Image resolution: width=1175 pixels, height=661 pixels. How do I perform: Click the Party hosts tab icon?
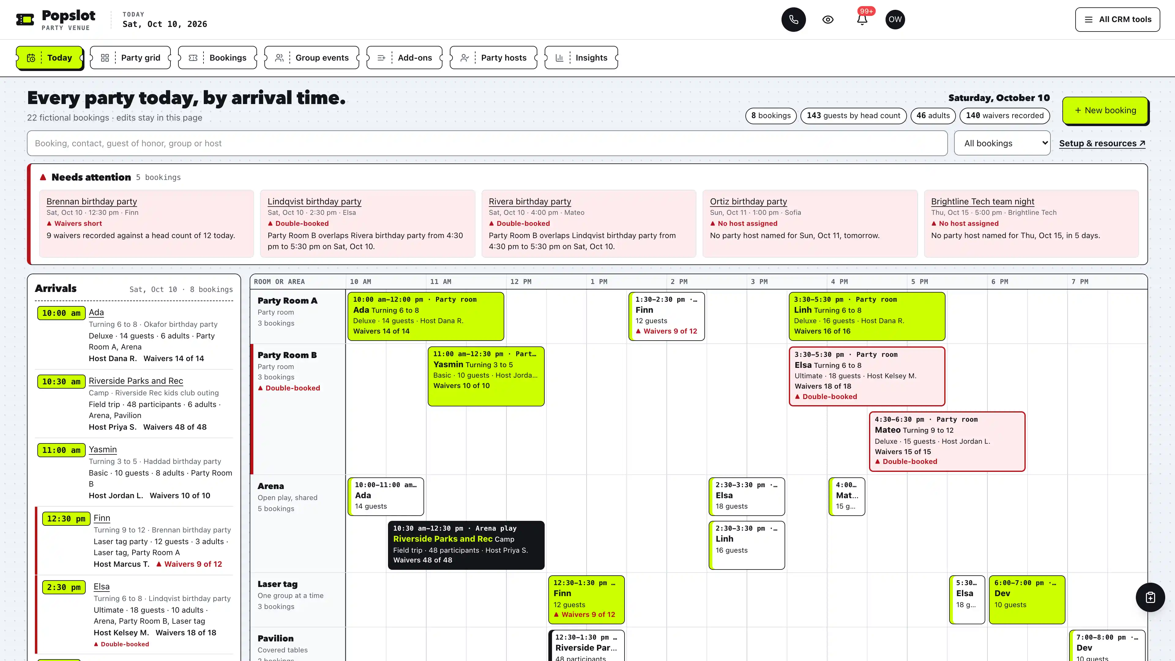pos(464,58)
